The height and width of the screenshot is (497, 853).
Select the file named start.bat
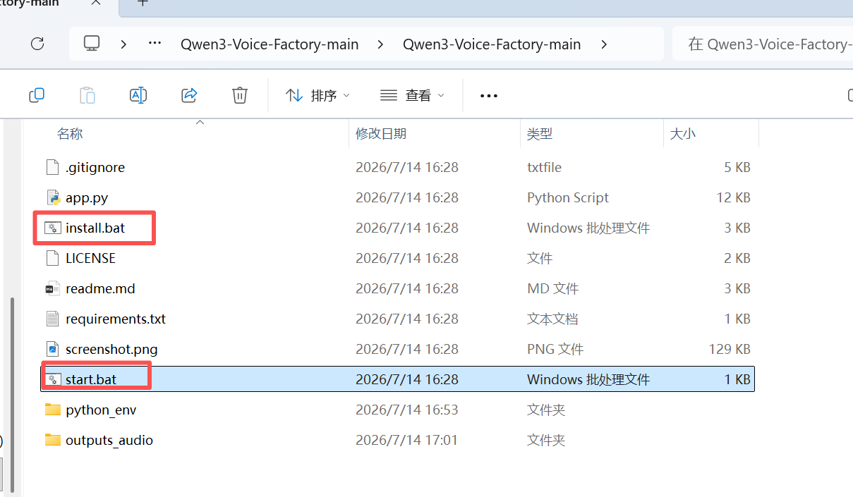[91, 379]
